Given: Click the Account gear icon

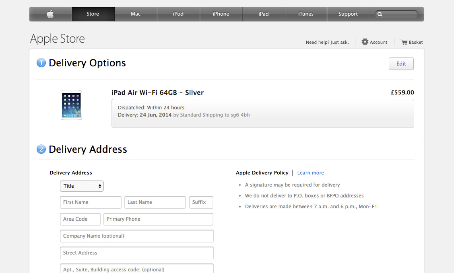Looking at the screenshot, I should tap(365, 42).
